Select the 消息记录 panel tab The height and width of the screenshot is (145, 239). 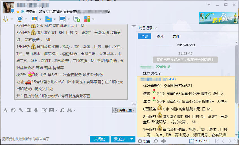pyautogui.click(x=145, y=28)
